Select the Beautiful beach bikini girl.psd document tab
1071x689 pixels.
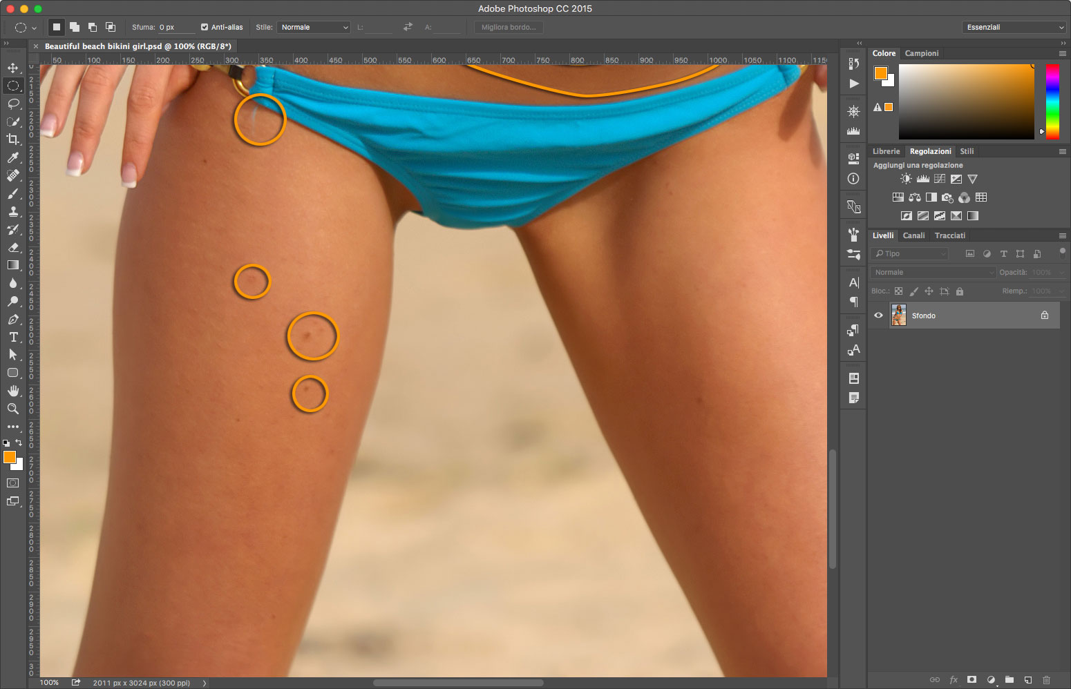coord(138,46)
